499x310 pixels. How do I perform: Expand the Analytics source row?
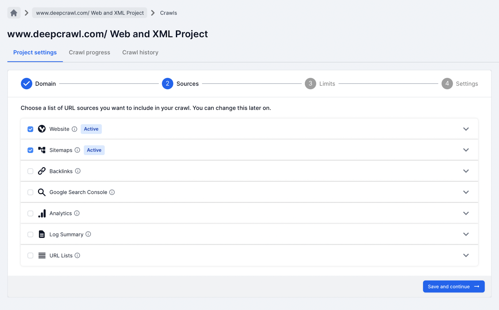466,213
